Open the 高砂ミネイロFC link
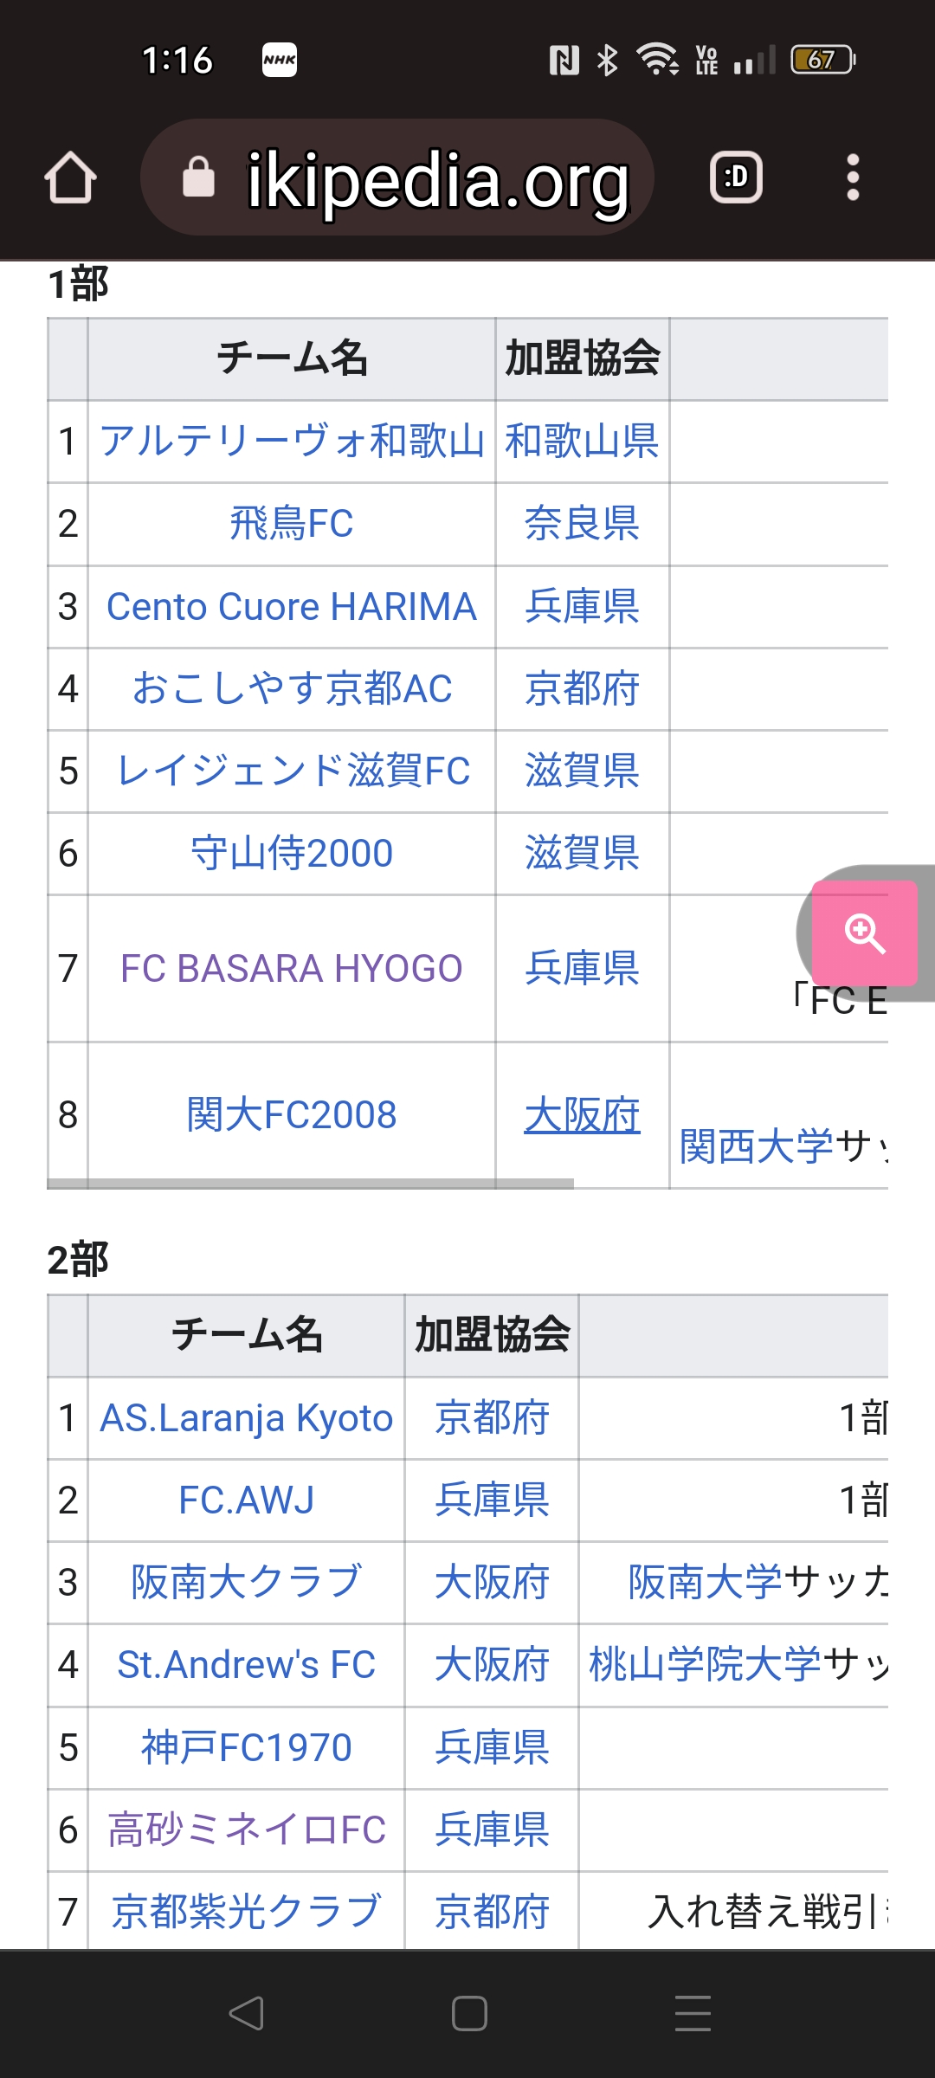 (x=247, y=1830)
